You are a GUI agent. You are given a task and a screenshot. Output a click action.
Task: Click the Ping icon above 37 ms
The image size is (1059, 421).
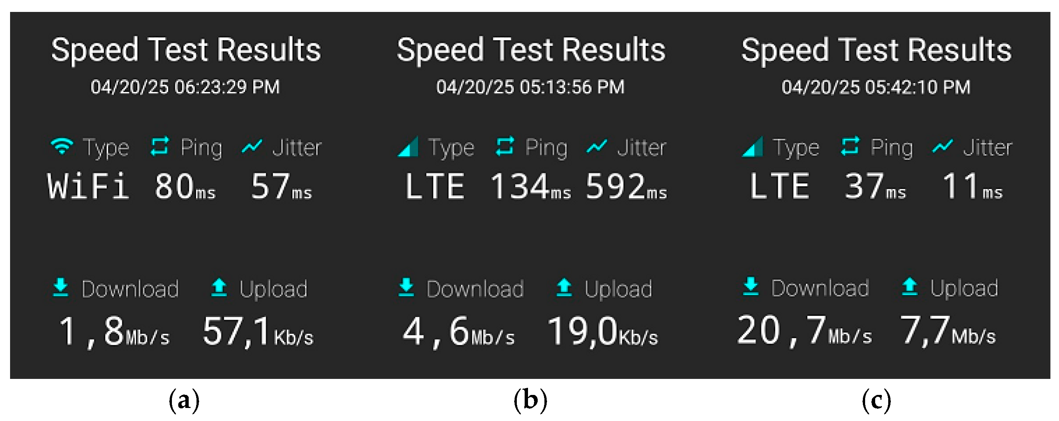pyautogui.click(x=850, y=146)
